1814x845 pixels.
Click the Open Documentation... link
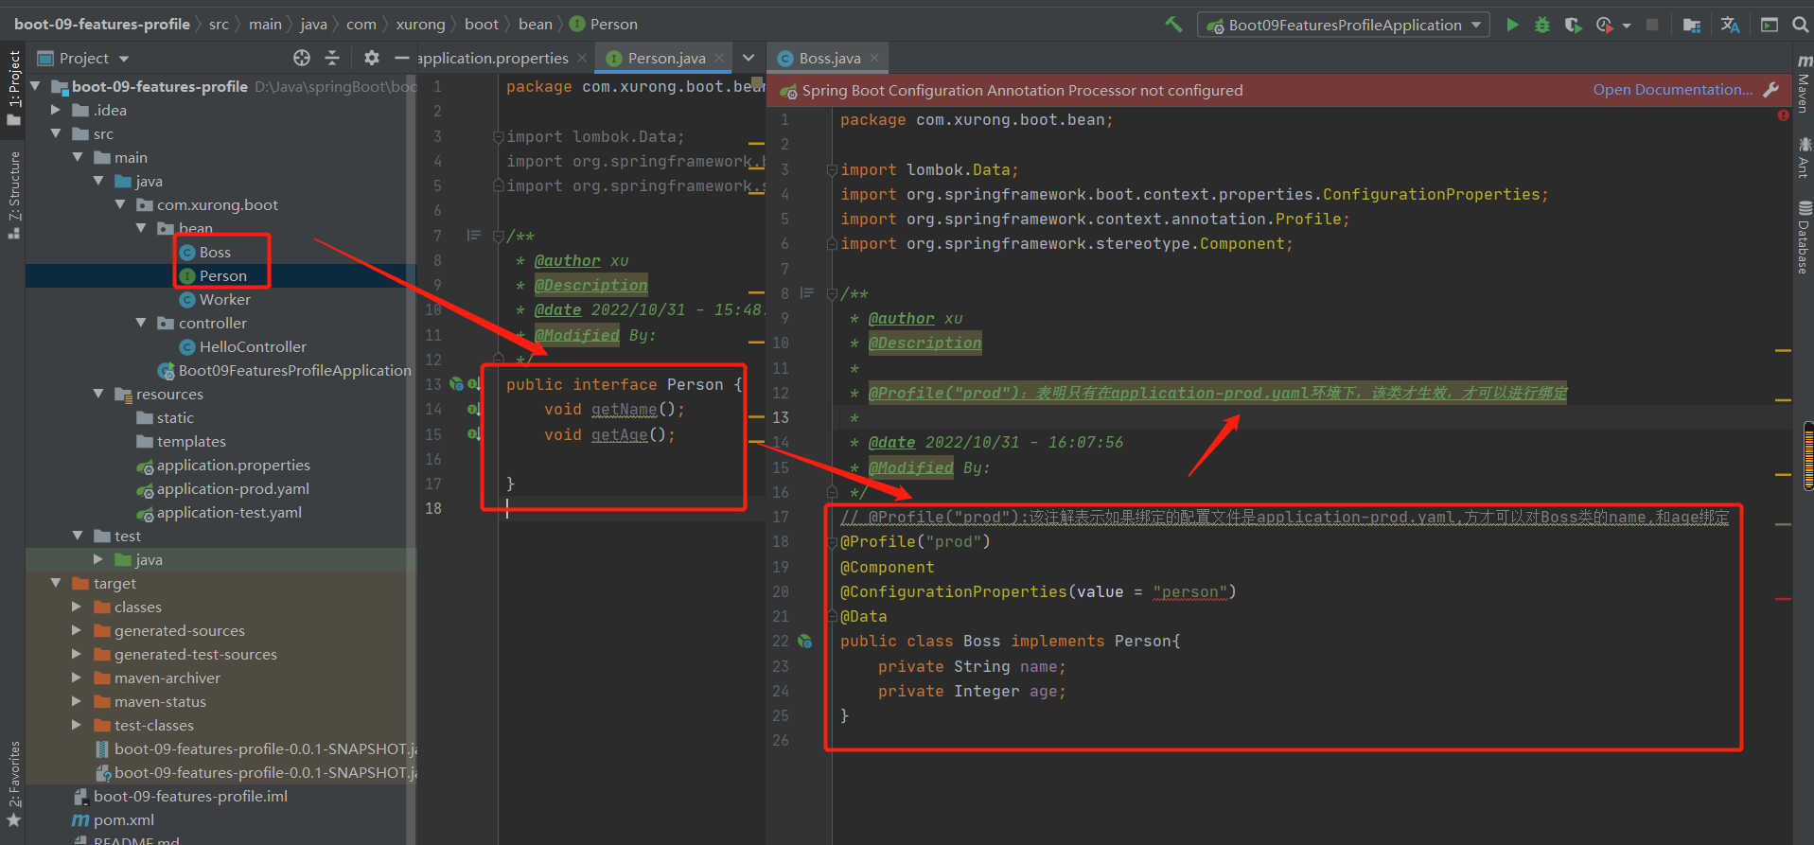point(1672,90)
